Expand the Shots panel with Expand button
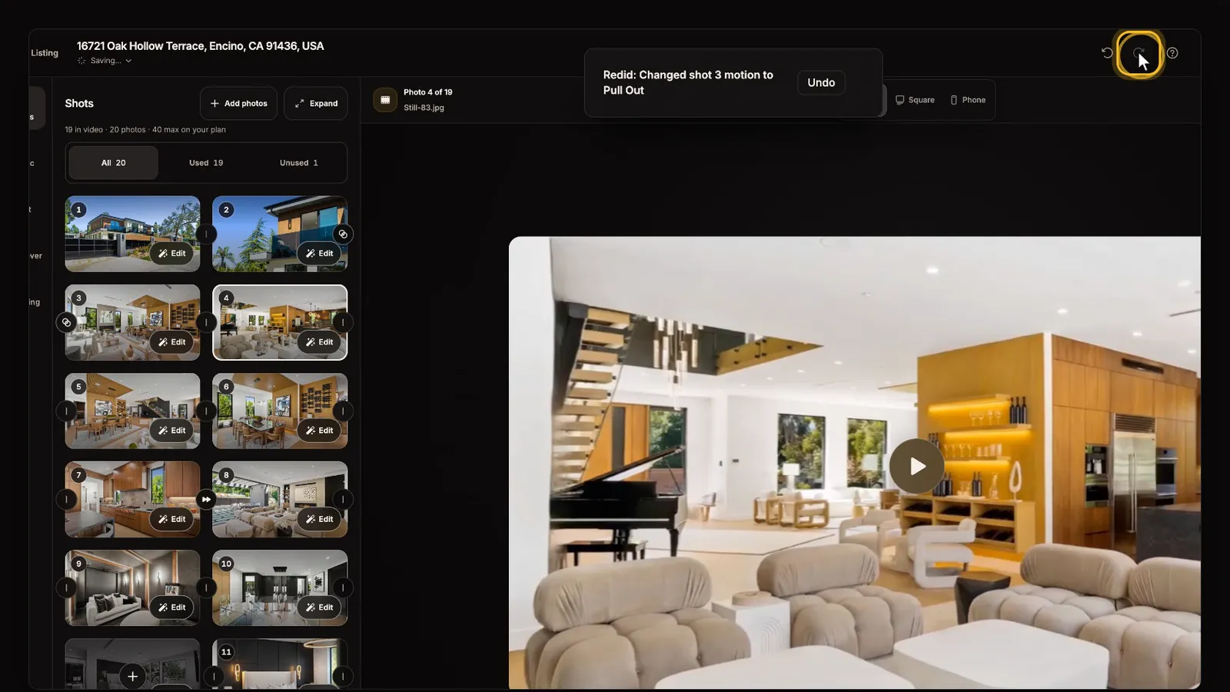This screenshot has height=692, width=1230. (316, 103)
